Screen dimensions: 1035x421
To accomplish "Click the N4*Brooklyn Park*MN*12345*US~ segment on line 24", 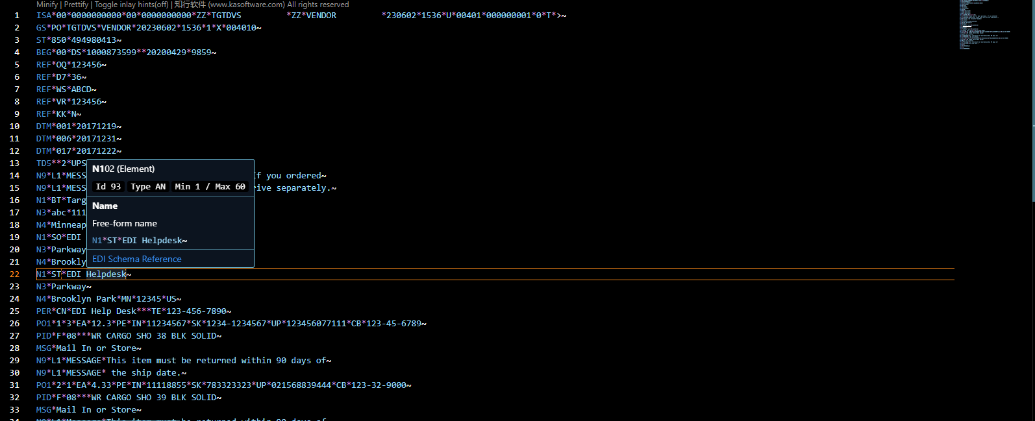I will coord(109,298).
